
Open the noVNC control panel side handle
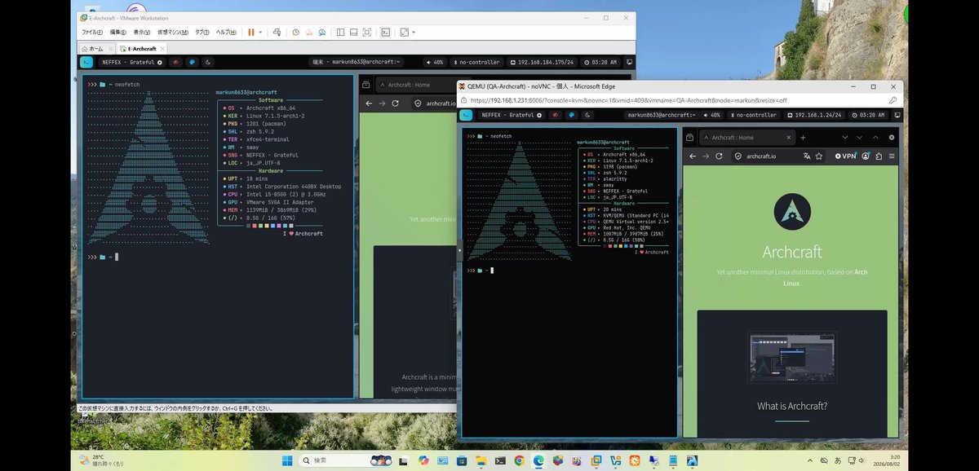tap(459, 249)
